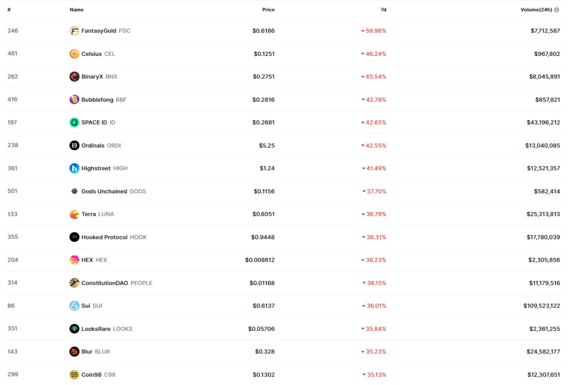
Task: Click the FantasyGold coin logo icon
Action: pos(74,31)
